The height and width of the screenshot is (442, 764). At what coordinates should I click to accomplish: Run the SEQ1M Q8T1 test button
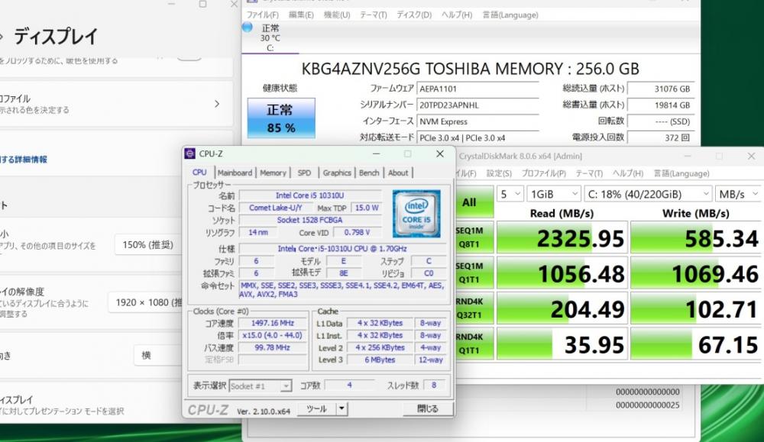coord(474,237)
